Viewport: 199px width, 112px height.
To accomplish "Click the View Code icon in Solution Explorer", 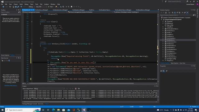I will (183, 12).
